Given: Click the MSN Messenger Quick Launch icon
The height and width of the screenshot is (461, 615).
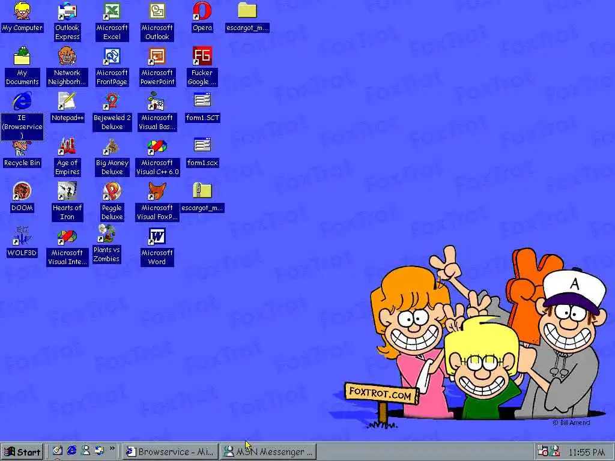Looking at the screenshot, I should (x=85, y=451).
